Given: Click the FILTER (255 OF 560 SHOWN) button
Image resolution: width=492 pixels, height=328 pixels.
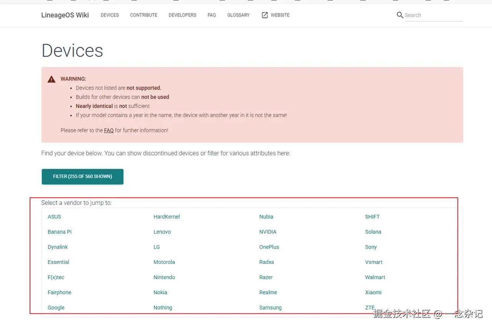Looking at the screenshot, I should (x=83, y=176).
